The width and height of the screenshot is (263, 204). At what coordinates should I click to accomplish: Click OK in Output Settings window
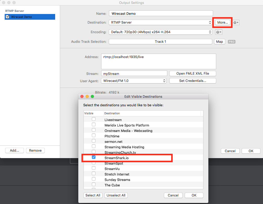point(251,151)
